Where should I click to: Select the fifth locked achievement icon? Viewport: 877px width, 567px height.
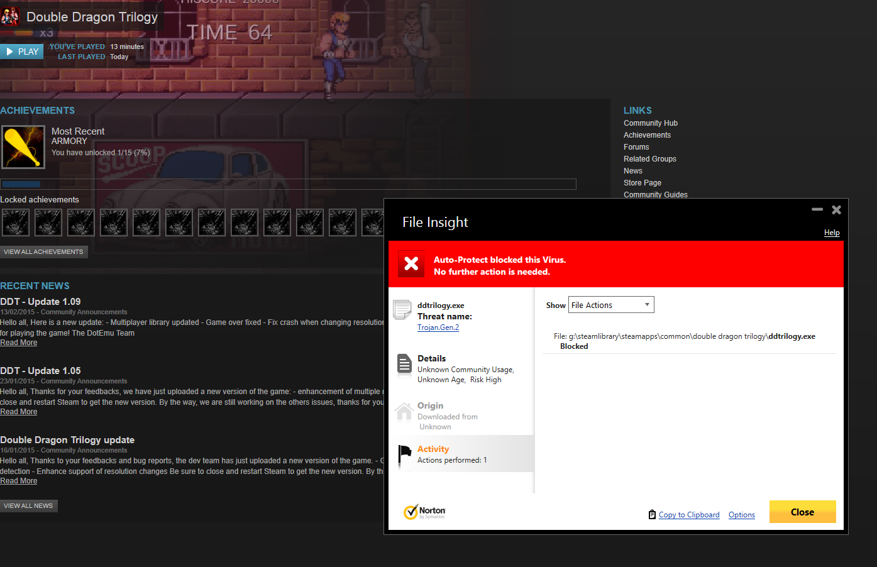146,223
